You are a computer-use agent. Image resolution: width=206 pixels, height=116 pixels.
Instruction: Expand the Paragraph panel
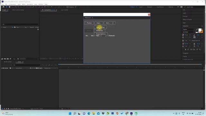186,53
